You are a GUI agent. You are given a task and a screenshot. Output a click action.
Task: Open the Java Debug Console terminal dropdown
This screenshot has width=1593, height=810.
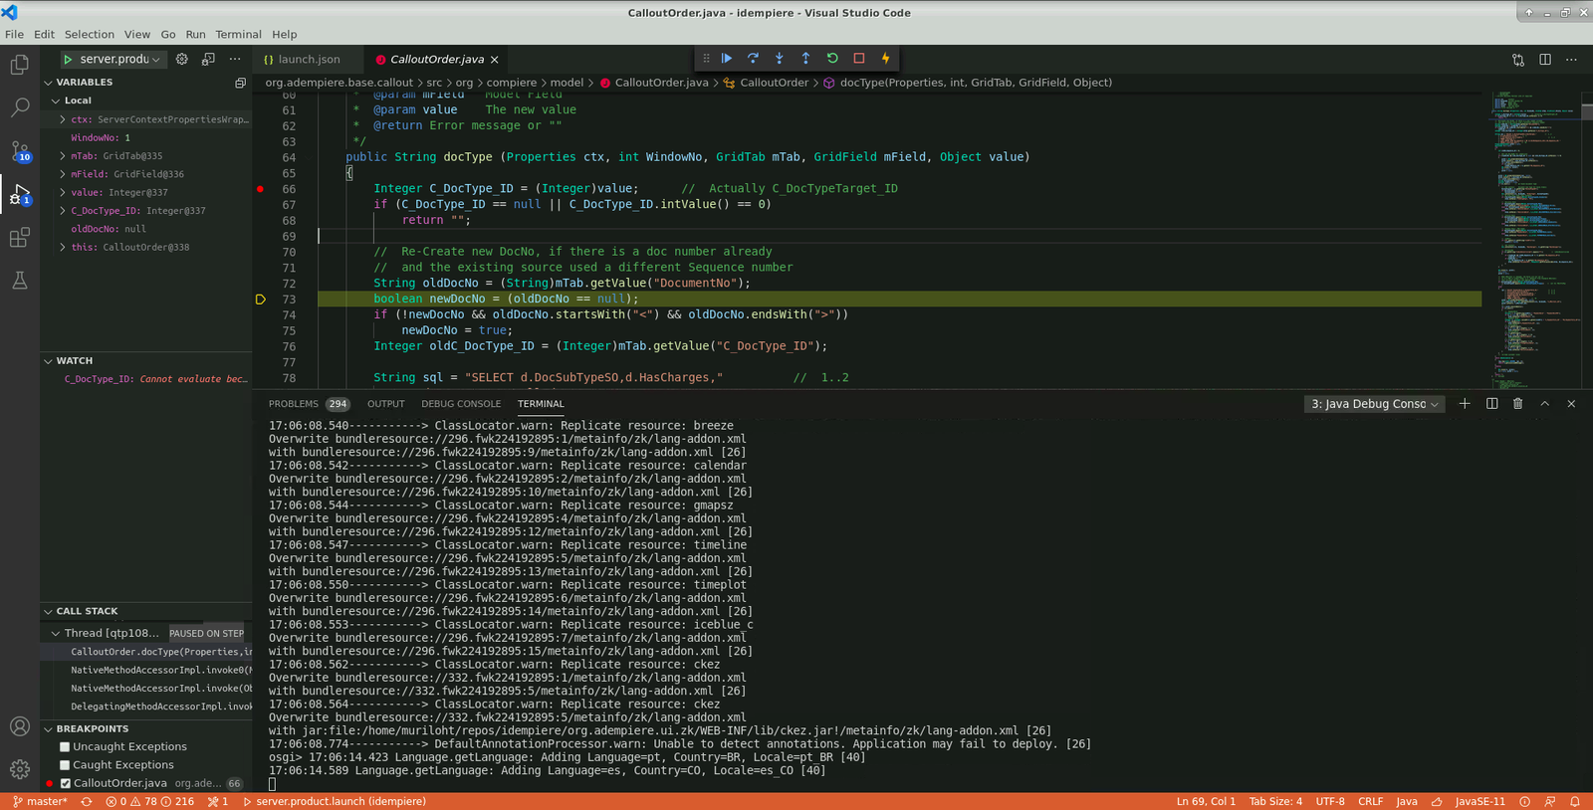click(x=1374, y=404)
